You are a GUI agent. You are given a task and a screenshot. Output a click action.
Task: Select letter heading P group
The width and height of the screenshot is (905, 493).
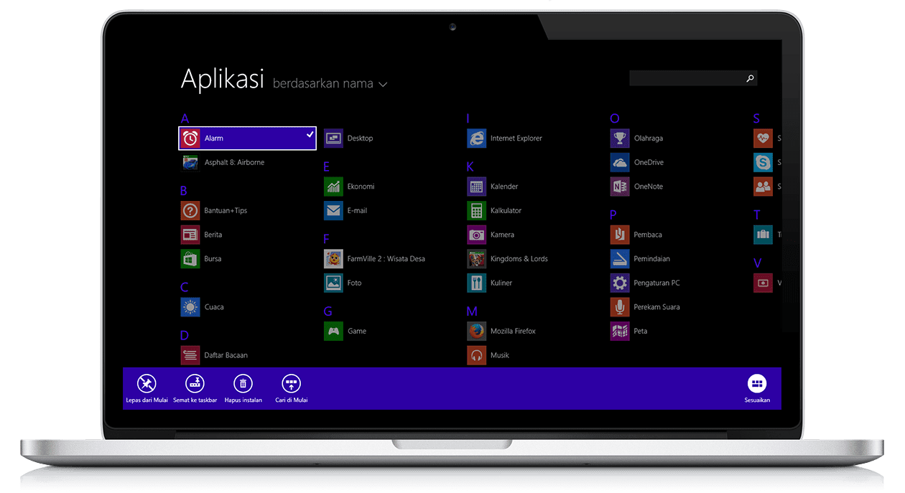coord(613,215)
